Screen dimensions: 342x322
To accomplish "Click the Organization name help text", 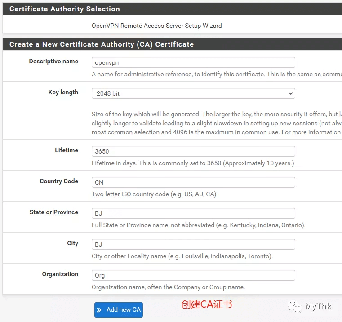I will [169, 287].
